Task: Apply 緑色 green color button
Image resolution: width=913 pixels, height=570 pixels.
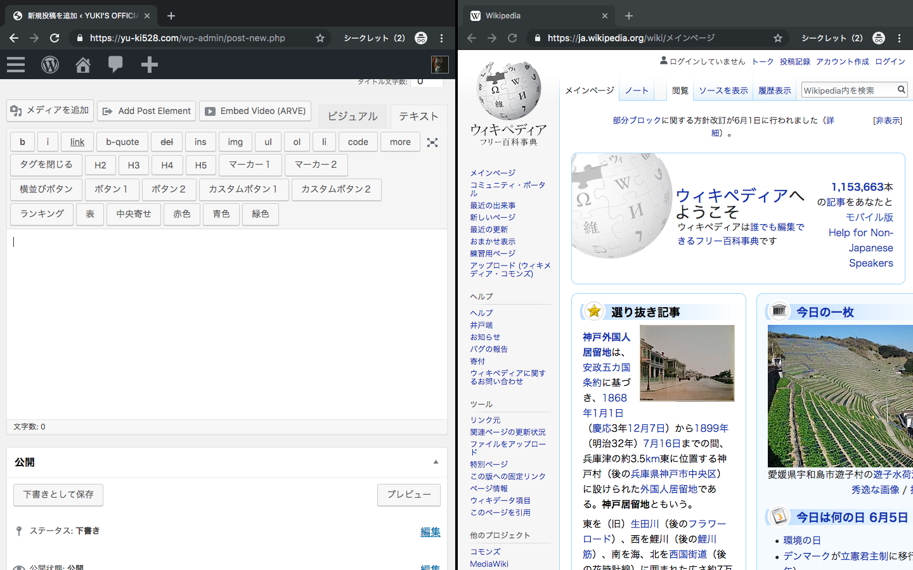Action: [x=261, y=214]
